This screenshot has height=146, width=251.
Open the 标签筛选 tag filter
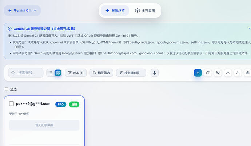[101, 73]
